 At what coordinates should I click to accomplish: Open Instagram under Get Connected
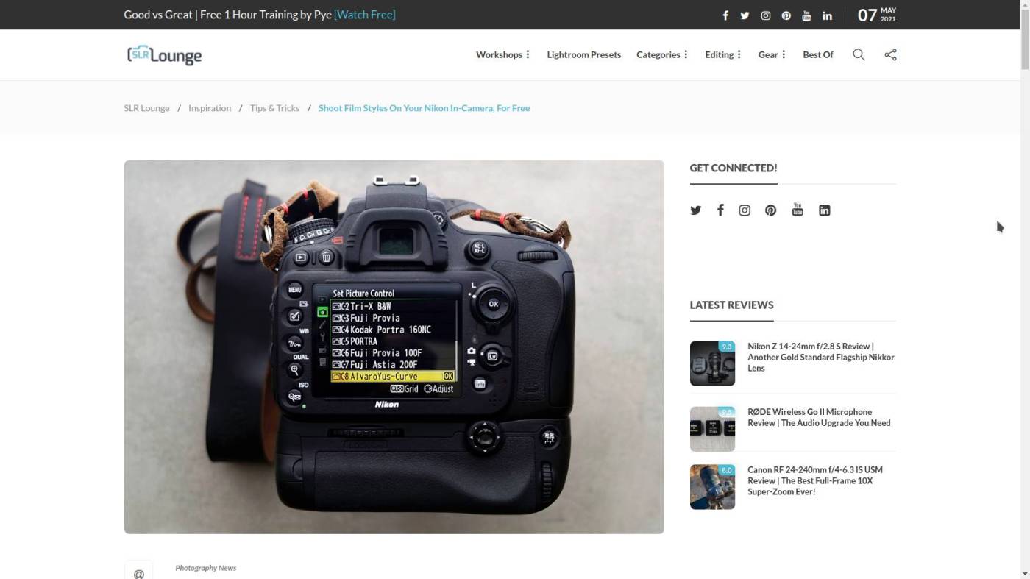coord(745,210)
